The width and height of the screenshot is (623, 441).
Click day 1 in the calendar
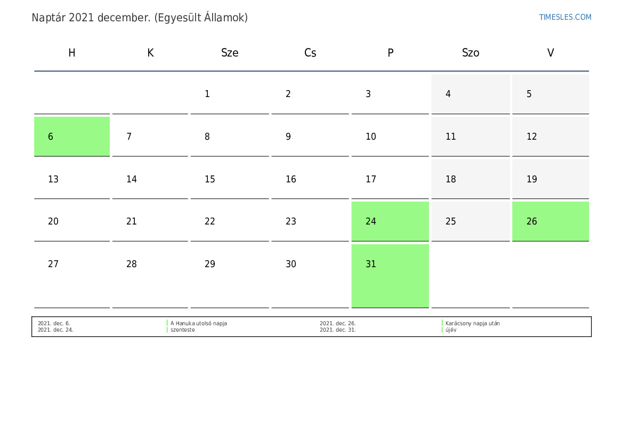point(230,94)
